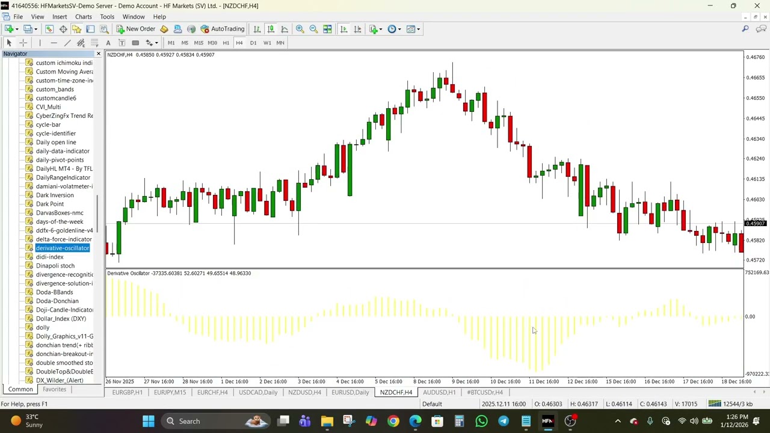Open Google Chrome from taskbar
Viewport: 770px width, 433px height.
[x=393, y=421]
